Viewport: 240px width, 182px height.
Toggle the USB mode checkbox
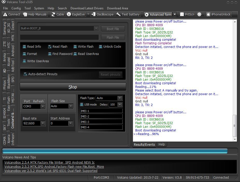point(82,105)
